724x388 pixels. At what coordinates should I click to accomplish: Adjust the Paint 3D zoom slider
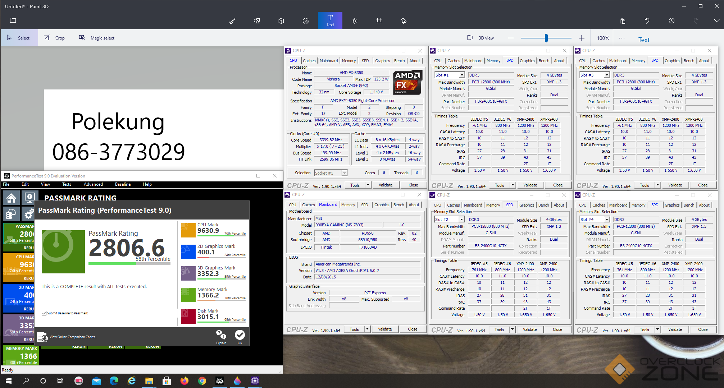tap(546, 38)
